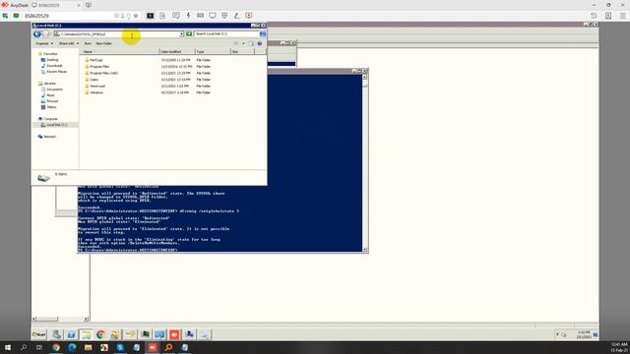
Task: Open AnyDesk permissions shield icon
Action: click(x=224, y=16)
